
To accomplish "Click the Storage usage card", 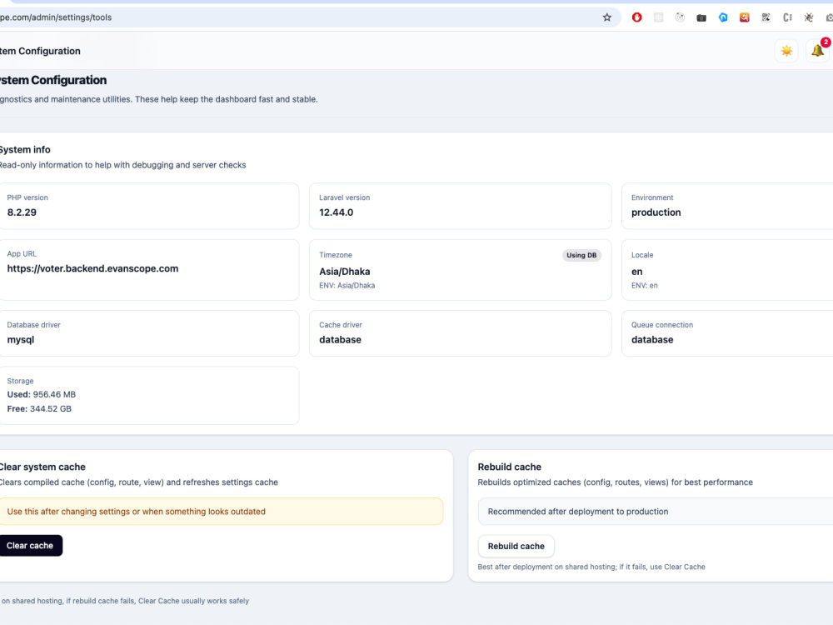I will point(149,395).
